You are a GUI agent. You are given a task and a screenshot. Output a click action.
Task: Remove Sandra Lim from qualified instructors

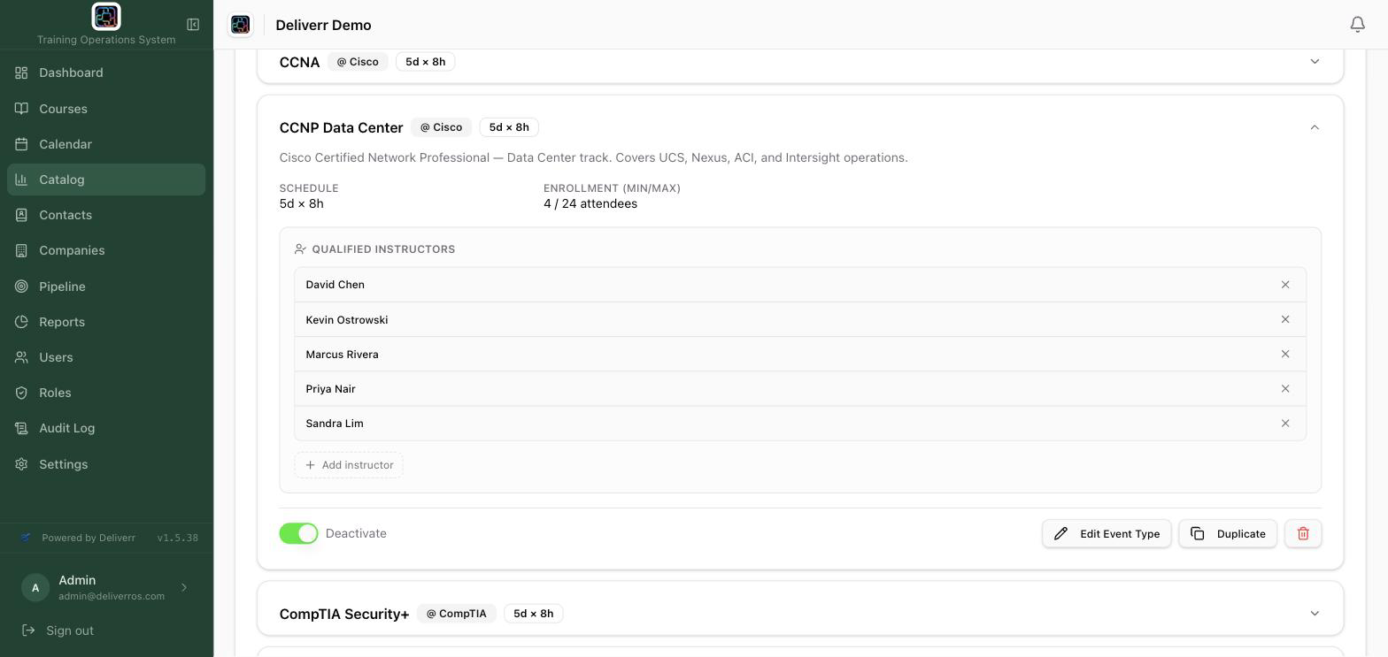pyautogui.click(x=1285, y=424)
